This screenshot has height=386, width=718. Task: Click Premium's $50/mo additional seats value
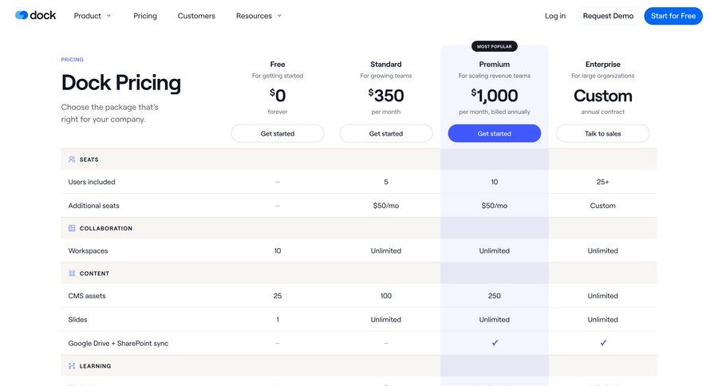click(x=495, y=206)
